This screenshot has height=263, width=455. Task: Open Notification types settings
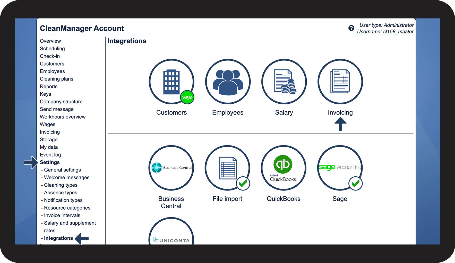pos(63,200)
